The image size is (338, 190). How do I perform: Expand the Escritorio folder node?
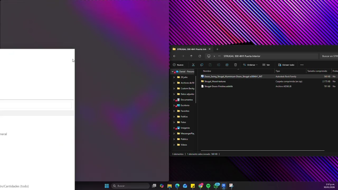point(174,105)
